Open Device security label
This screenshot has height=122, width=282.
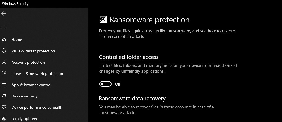pos(24,96)
